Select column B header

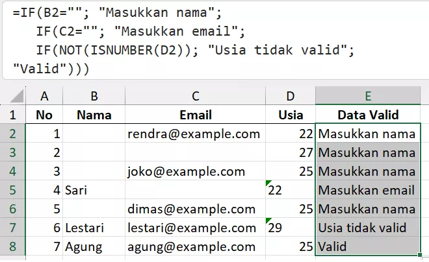pos(94,96)
